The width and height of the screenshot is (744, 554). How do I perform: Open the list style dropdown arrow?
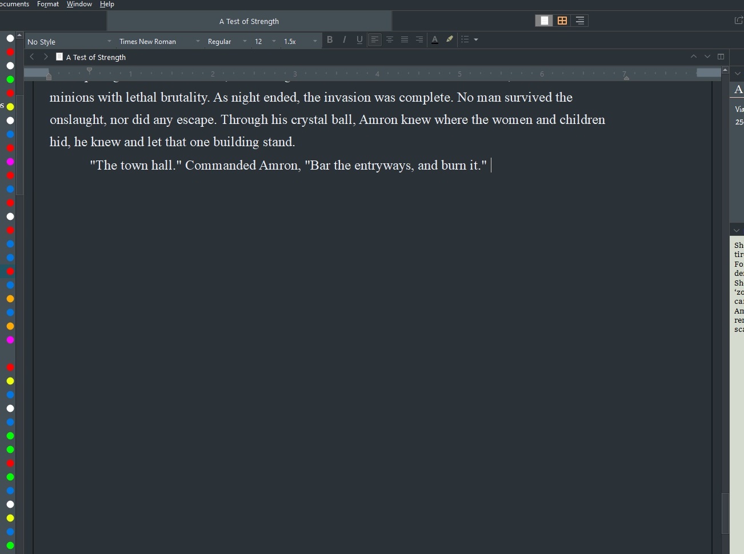coord(476,39)
